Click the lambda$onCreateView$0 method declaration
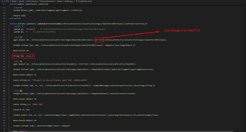The image size is (246, 132). click(78, 24)
